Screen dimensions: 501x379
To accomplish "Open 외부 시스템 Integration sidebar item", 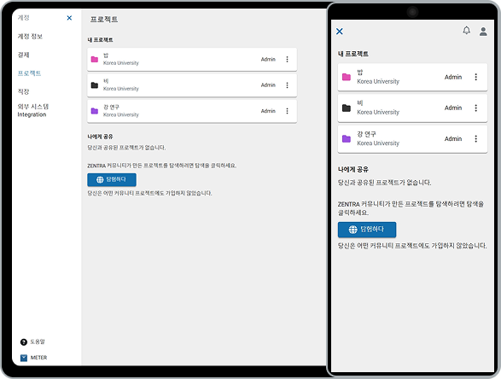I will pos(33,111).
